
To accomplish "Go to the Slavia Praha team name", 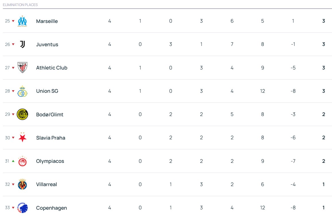I will 51,138.
